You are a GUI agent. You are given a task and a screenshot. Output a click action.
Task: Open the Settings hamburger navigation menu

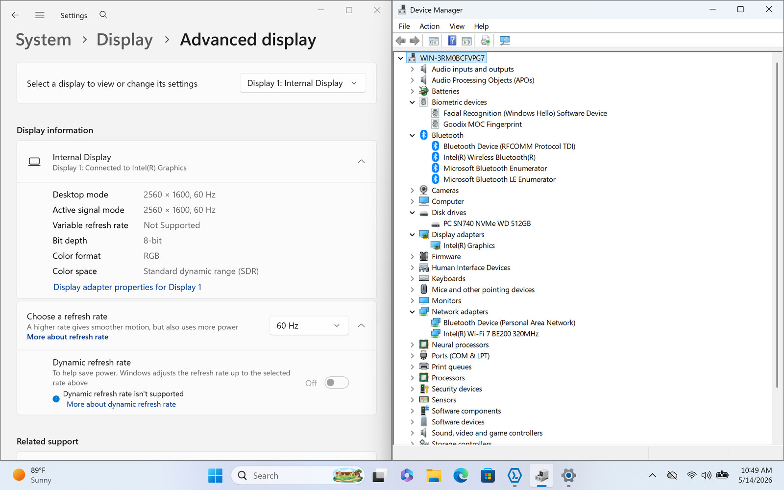[40, 15]
